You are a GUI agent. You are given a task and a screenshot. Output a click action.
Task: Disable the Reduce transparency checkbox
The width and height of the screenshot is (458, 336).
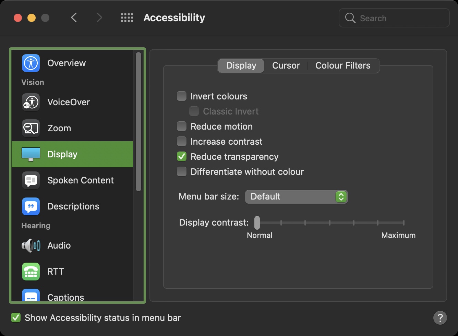(182, 157)
